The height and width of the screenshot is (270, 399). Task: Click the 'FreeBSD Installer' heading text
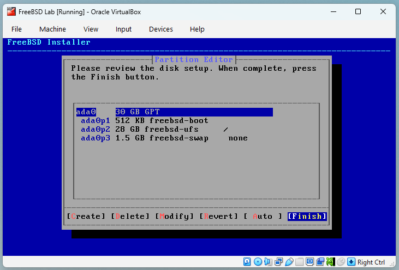(49, 42)
